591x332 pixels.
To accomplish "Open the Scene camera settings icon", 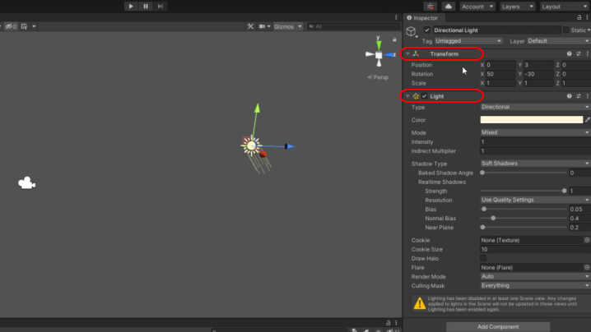I will (262, 26).
